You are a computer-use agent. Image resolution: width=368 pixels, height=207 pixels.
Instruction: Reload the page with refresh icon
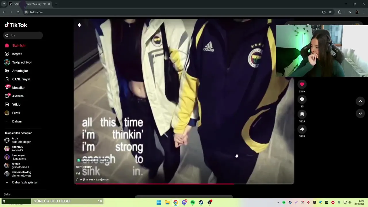pyautogui.click(x=18, y=12)
